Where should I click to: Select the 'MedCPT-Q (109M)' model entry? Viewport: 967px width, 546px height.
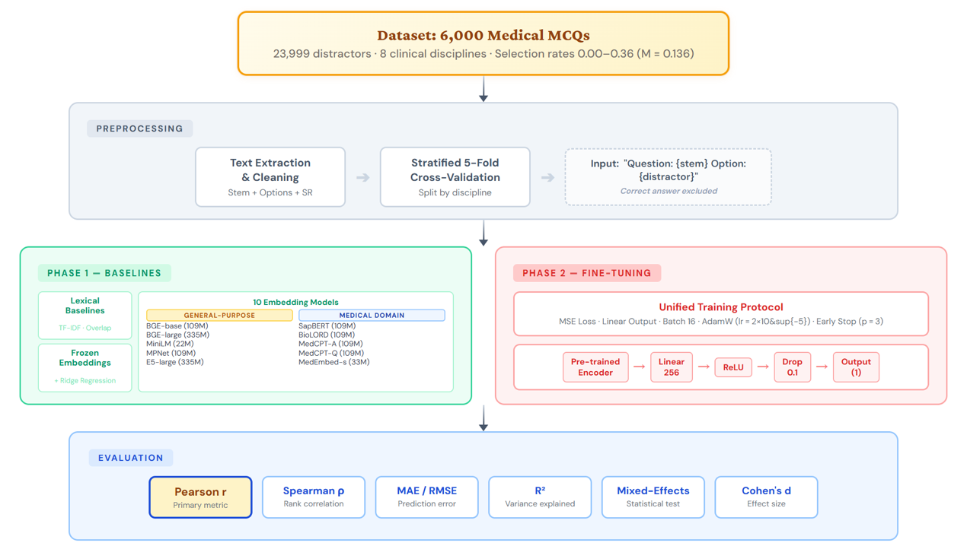330,353
